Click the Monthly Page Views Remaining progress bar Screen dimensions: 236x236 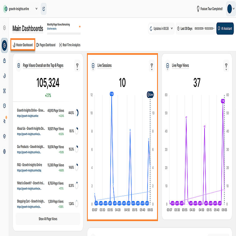(x=64, y=34)
